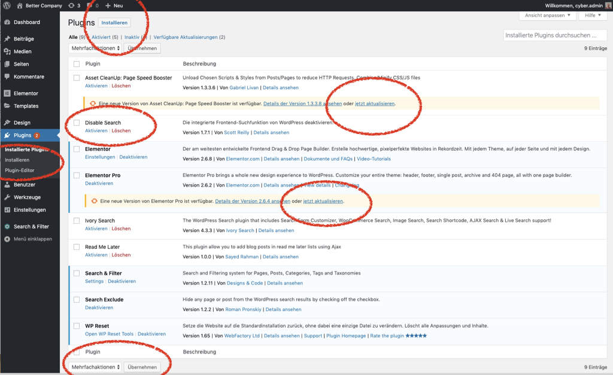Click the Kommentare speech bubble icon
The width and height of the screenshot is (613, 375).
point(7,77)
